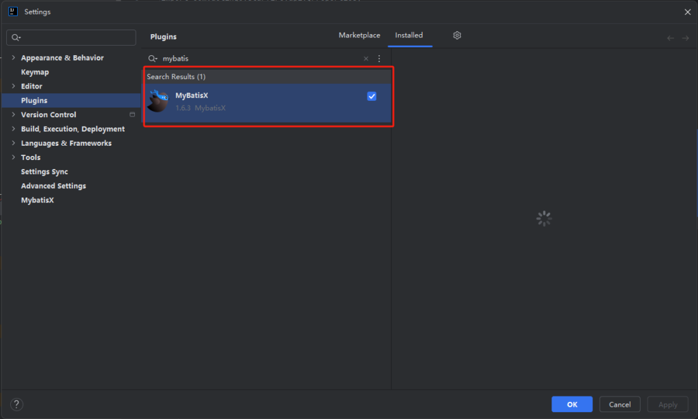698x419 pixels.
Task: Select Version Control label
Action: [48, 114]
